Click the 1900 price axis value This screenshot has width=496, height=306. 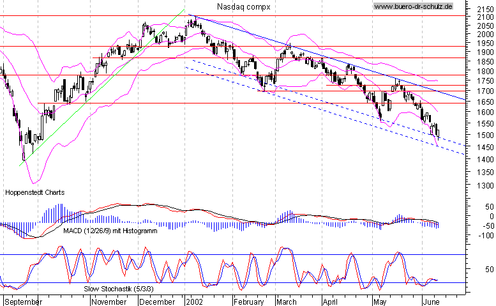click(485, 52)
